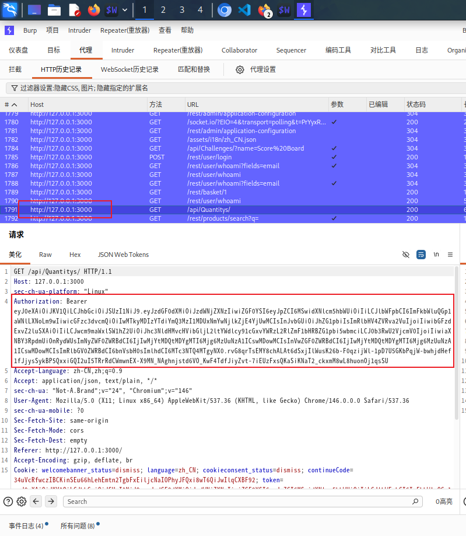The image size is (466, 536).
Task: Launch Firefox from the taskbar
Action: pyautogui.click(x=93, y=10)
